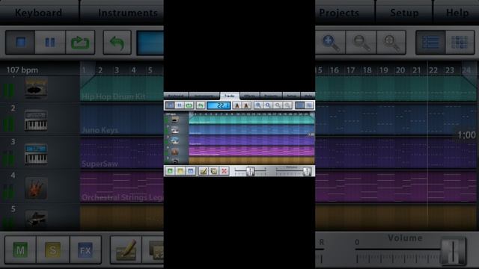Switch to grid view in the large background view
The width and height of the screenshot is (479, 269).
point(460,43)
